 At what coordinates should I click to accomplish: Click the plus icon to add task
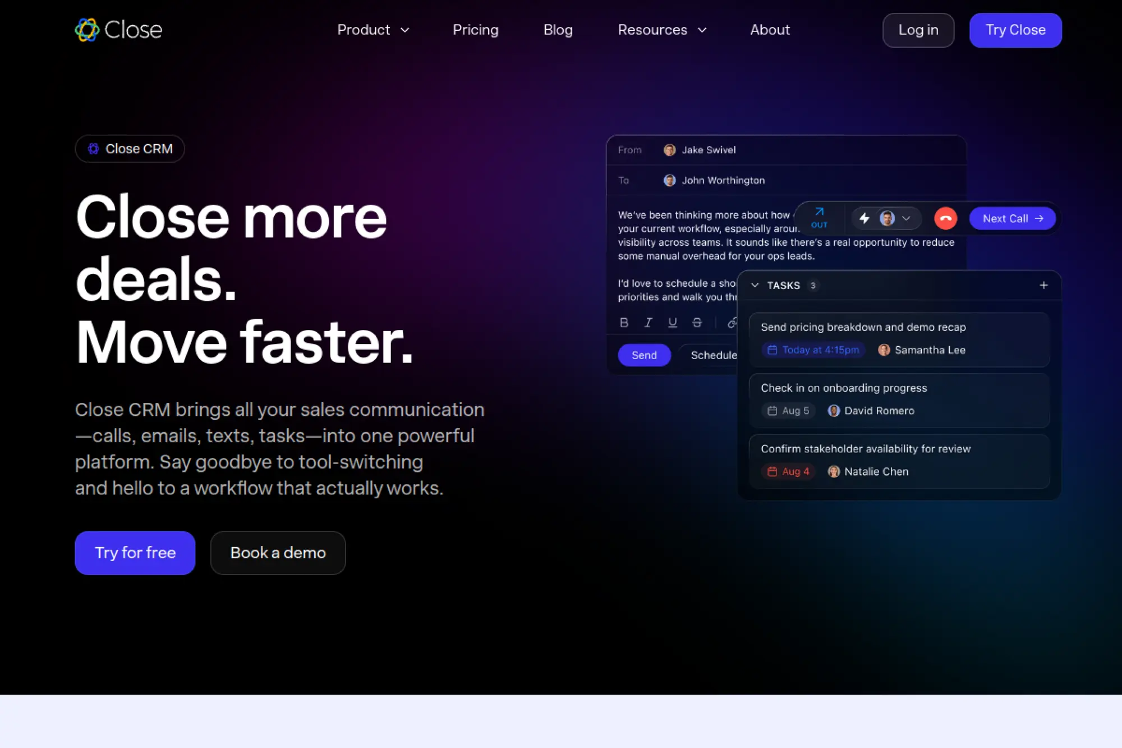coord(1043,286)
